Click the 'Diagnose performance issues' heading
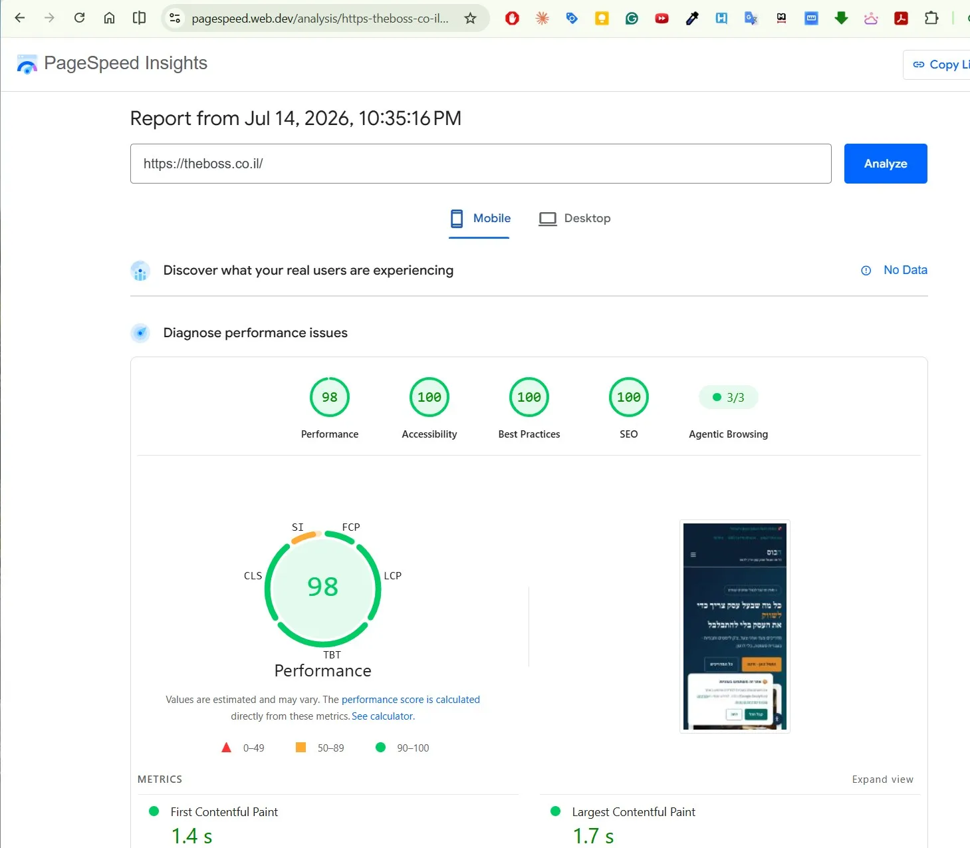Viewport: 970px width, 848px height. point(255,333)
